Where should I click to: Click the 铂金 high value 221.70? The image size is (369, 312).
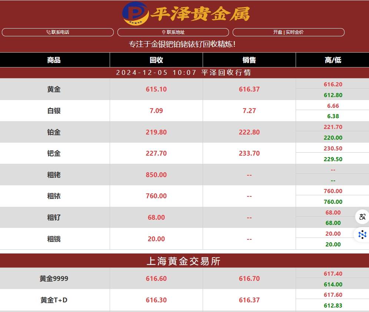333,127
